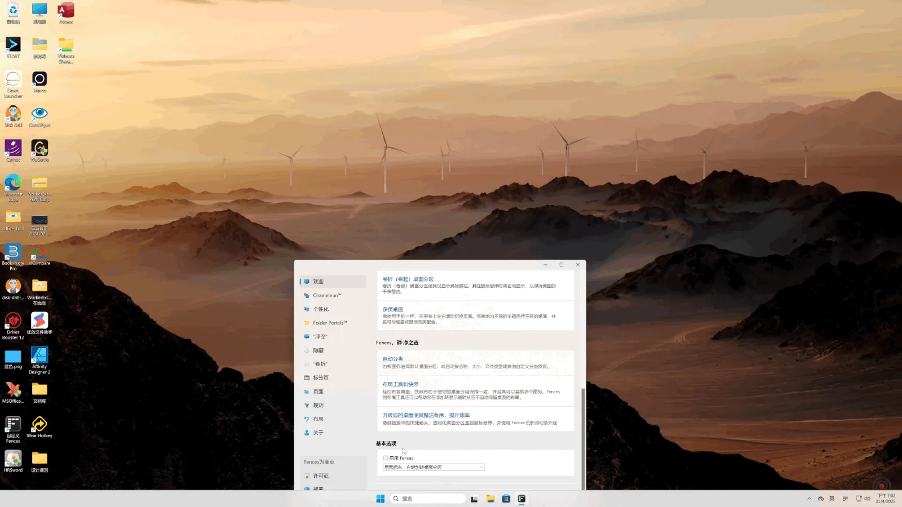Open the 自动分类 link

pyautogui.click(x=393, y=359)
